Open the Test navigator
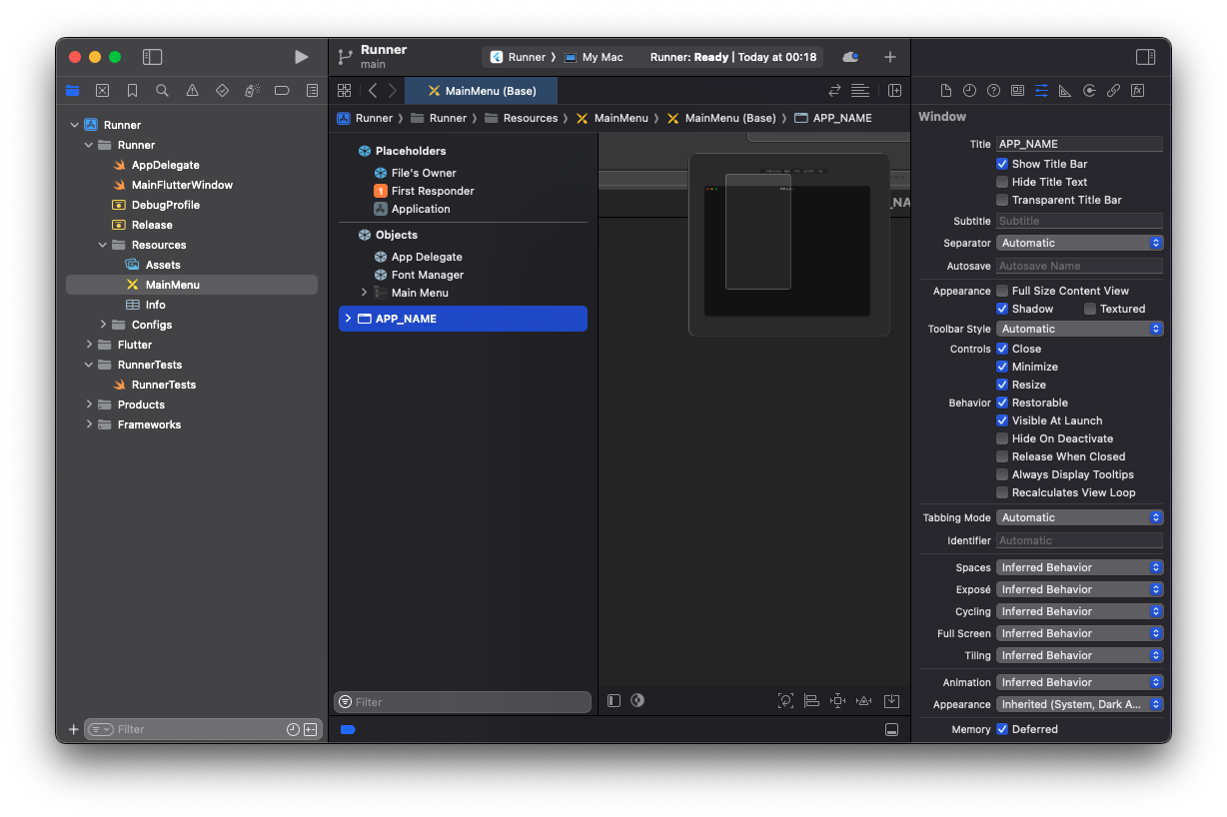This screenshot has height=817, width=1227. pos(222,90)
